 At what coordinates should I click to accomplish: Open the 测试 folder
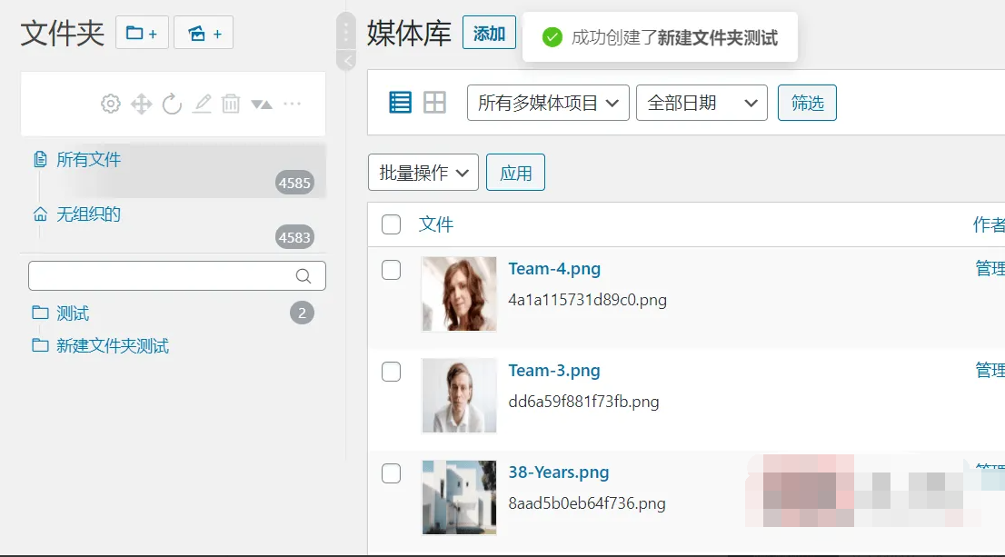click(73, 313)
